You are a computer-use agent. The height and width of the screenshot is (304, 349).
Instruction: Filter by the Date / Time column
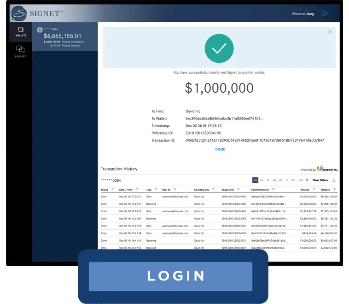[x=137, y=189]
